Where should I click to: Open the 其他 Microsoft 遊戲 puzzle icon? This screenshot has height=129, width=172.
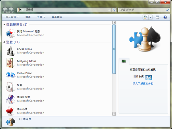pos(10,33)
